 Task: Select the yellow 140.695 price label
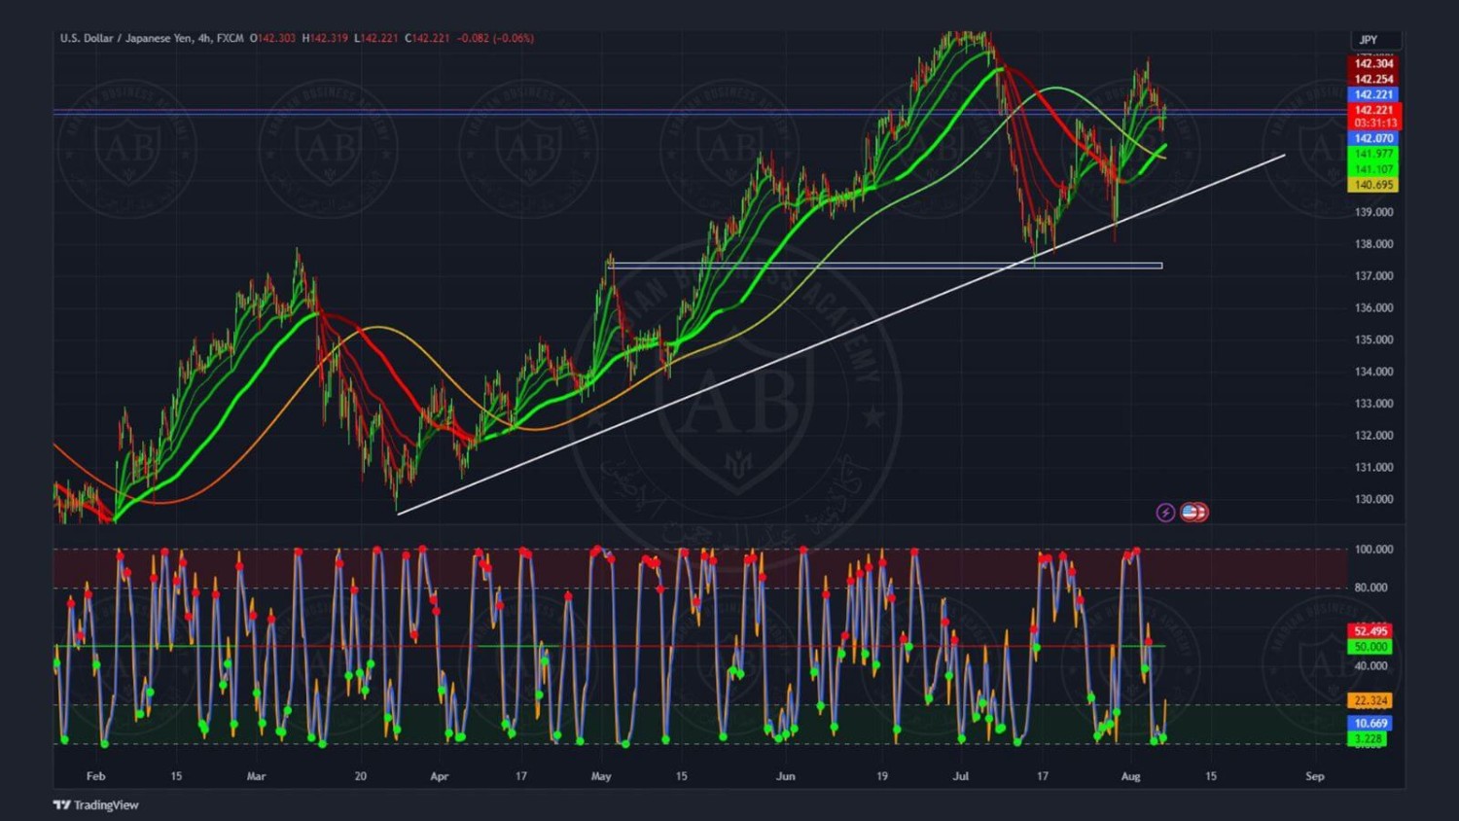point(1373,185)
